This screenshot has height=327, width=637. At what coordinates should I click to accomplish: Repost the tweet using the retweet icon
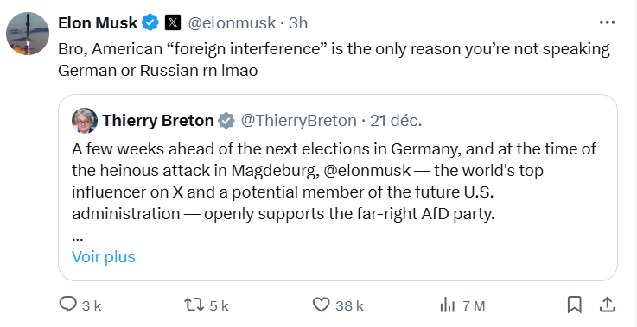tap(194, 305)
